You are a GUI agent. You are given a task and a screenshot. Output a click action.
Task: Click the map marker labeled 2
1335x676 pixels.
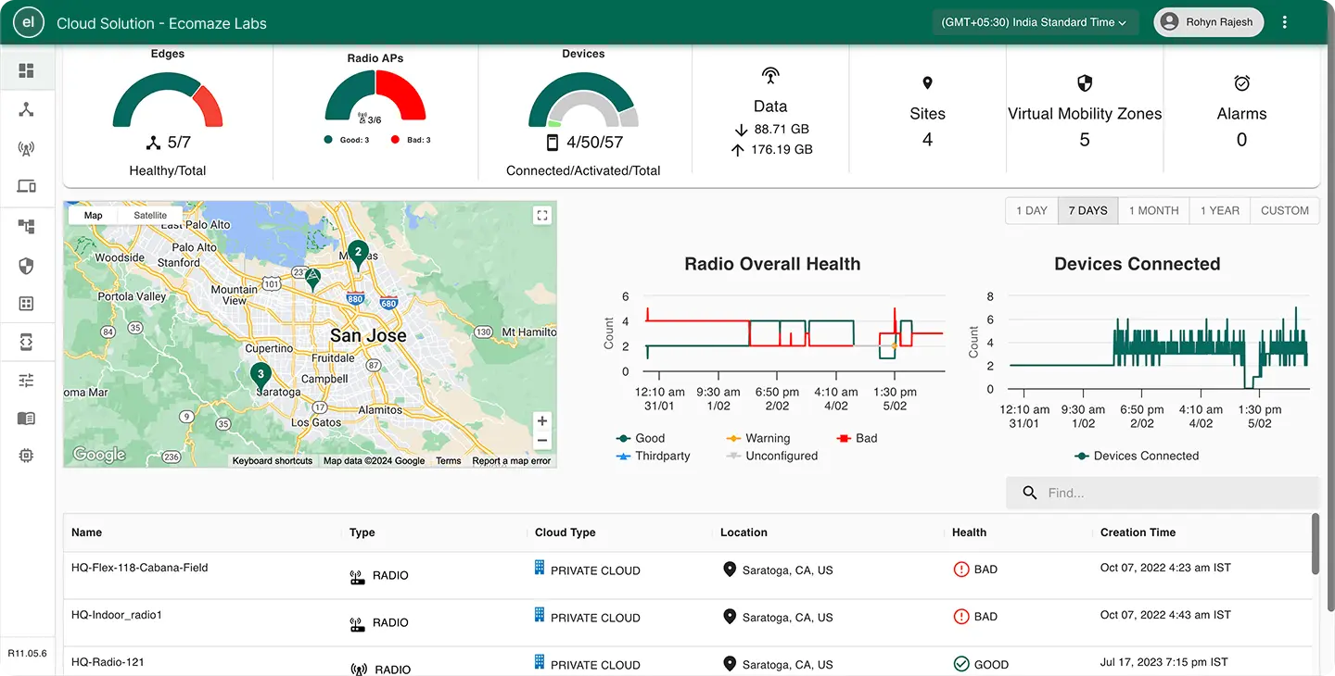click(359, 254)
